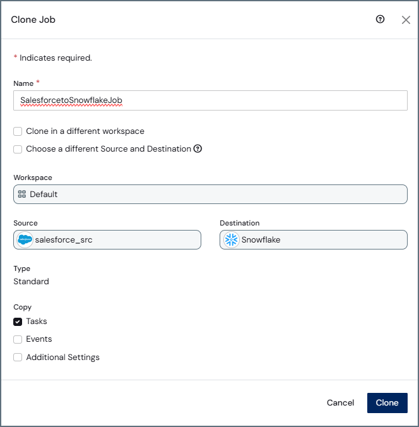Click the Salesforce cloud logo
The image size is (419, 427).
point(25,239)
